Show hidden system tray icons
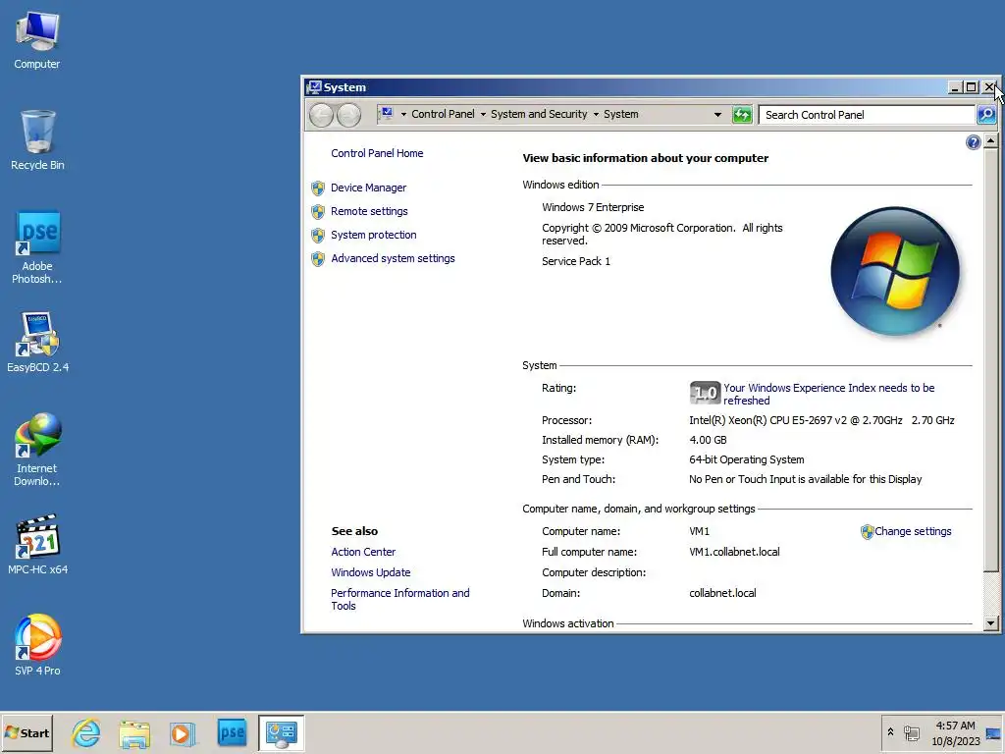 pyautogui.click(x=890, y=732)
